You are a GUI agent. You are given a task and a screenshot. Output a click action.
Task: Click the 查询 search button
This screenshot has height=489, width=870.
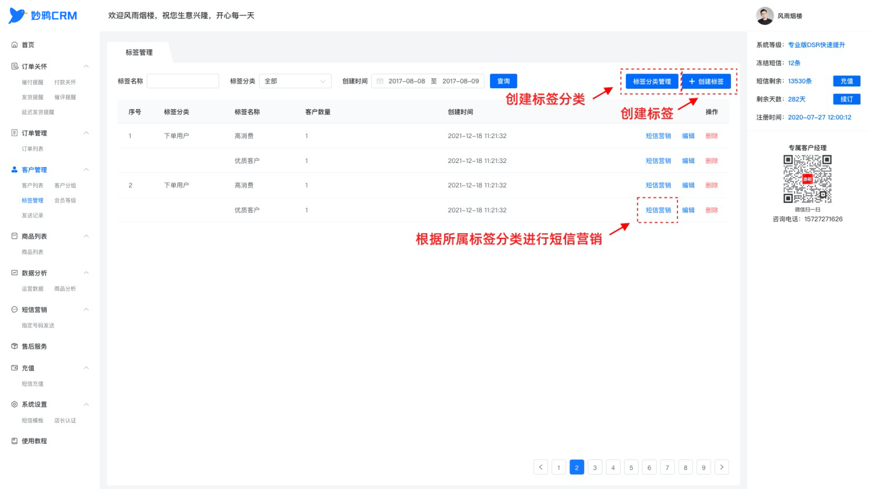[x=503, y=81]
